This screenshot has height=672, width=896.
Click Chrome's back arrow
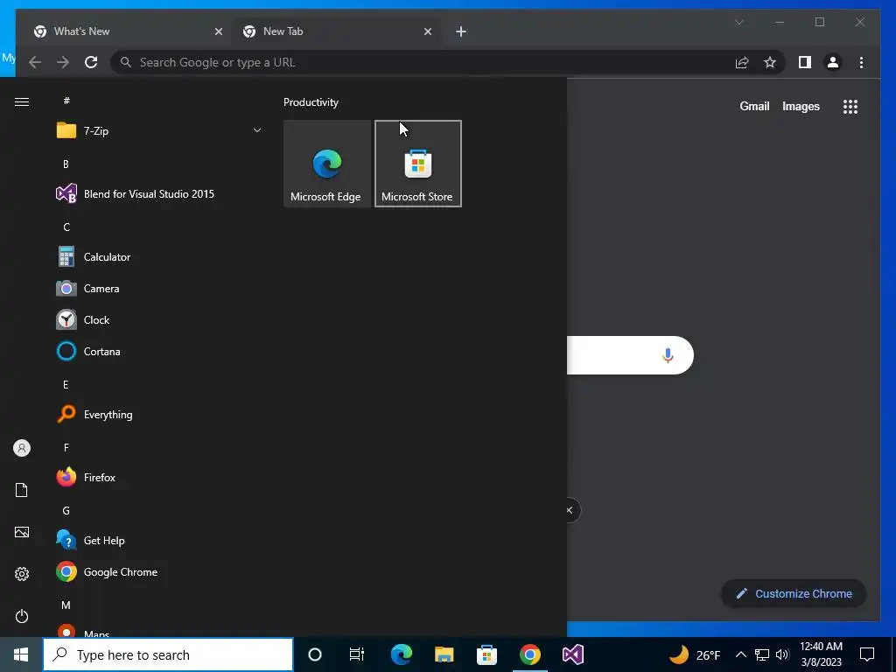pyautogui.click(x=35, y=62)
